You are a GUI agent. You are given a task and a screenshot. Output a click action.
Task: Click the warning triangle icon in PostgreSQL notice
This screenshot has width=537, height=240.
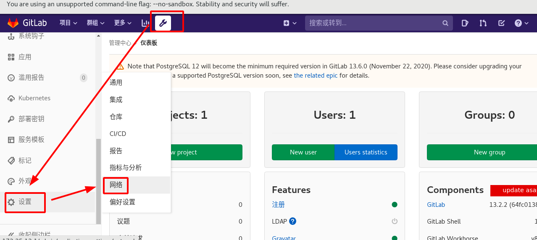click(x=121, y=66)
